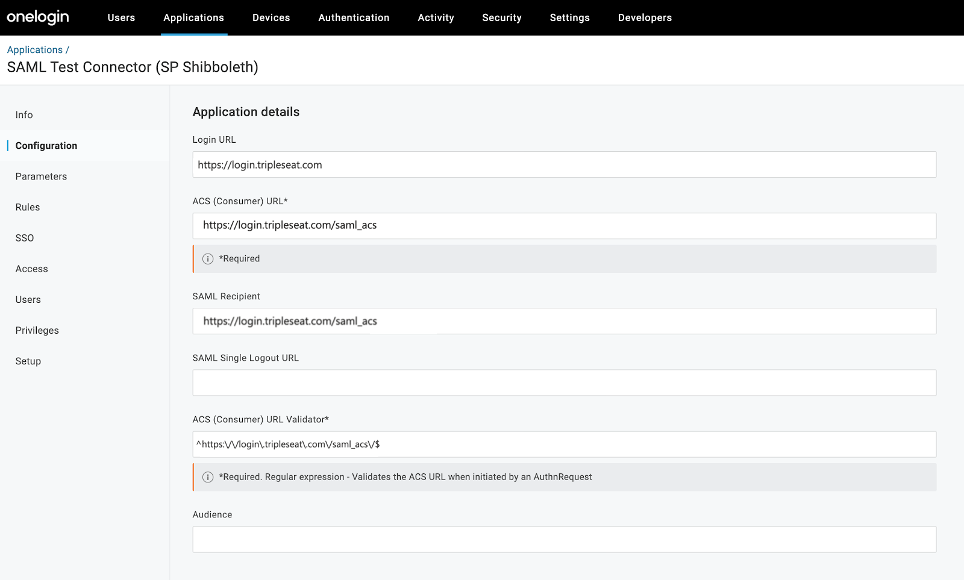The width and height of the screenshot is (964, 580).
Task: Focus the SAML Recipient field
Action: (x=564, y=321)
